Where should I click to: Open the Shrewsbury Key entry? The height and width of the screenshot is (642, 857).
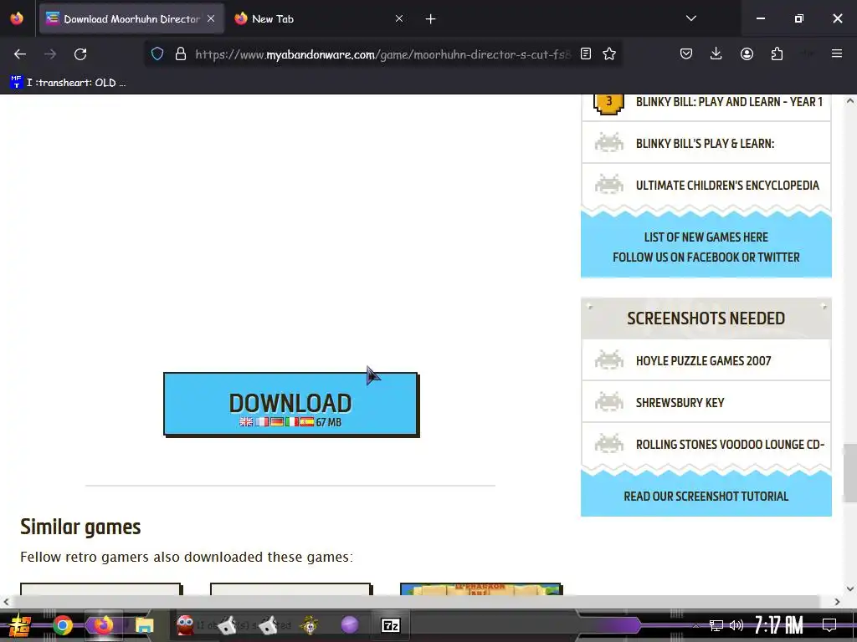click(680, 403)
